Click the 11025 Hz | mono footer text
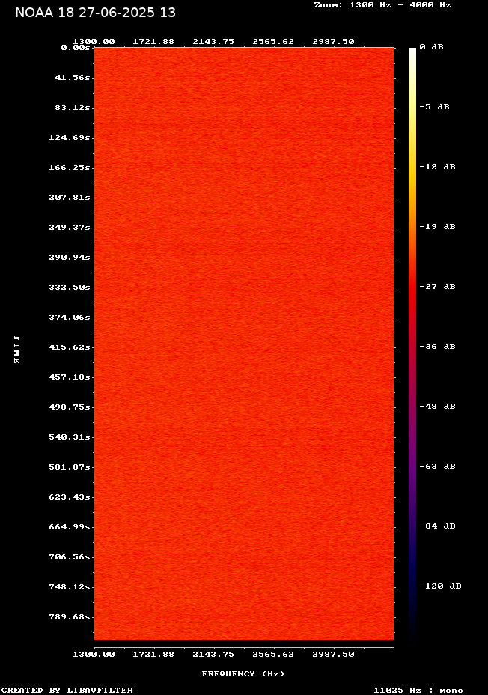 (418, 690)
